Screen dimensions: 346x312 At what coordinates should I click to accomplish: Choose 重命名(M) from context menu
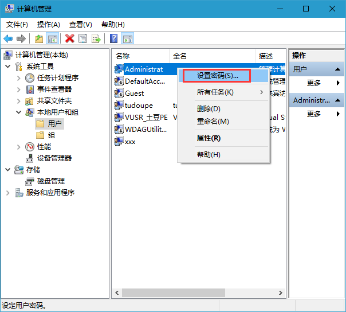[224, 122]
